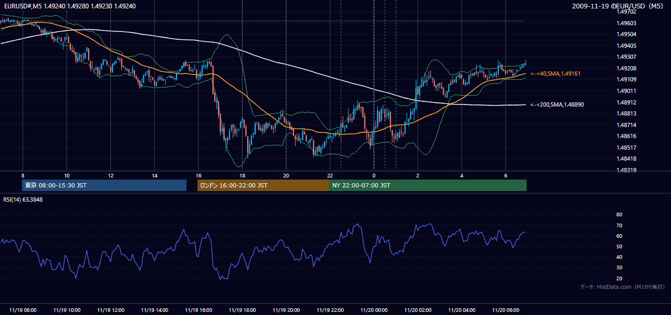Screen dimensions: 671x315
Task: Click price axis value 1.49109
Action: [627, 79]
